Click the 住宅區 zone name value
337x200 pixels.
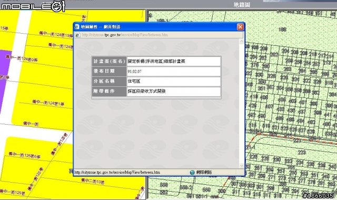(x=134, y=81)
